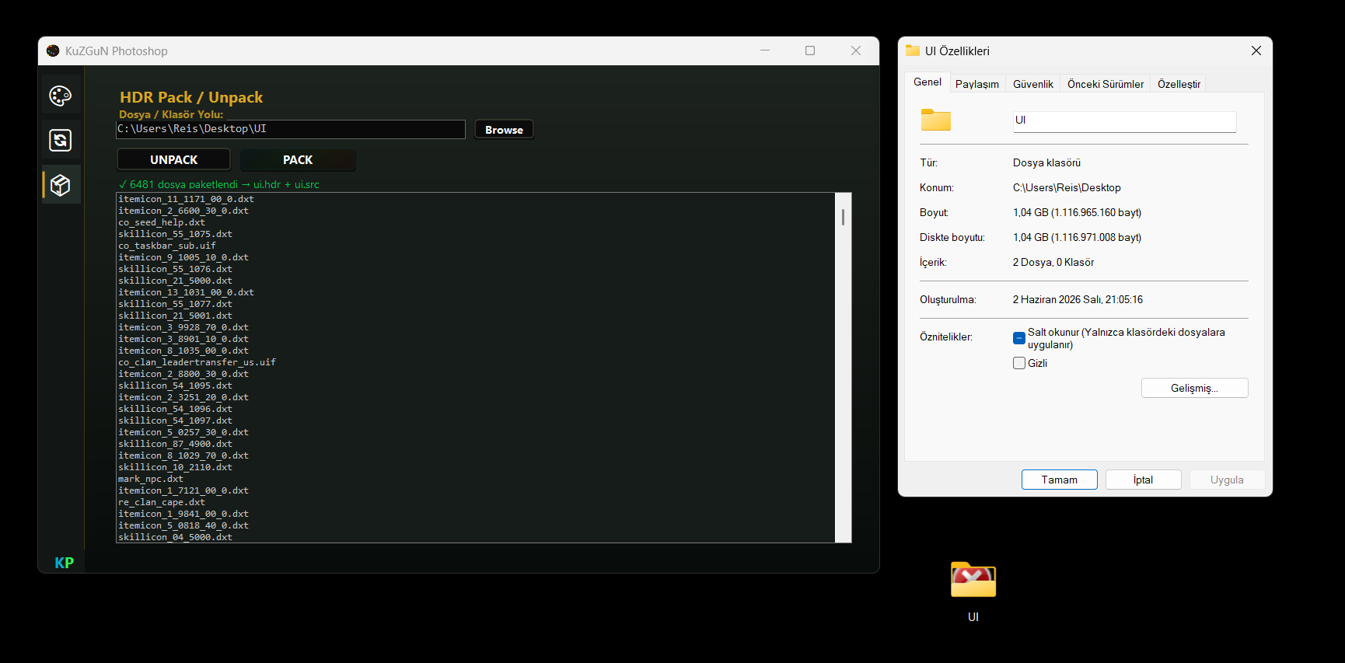Open the Gelişmiş advanced attributes dialog
The width and height of the screenshot is (1345, 663).
[1194, 388]
